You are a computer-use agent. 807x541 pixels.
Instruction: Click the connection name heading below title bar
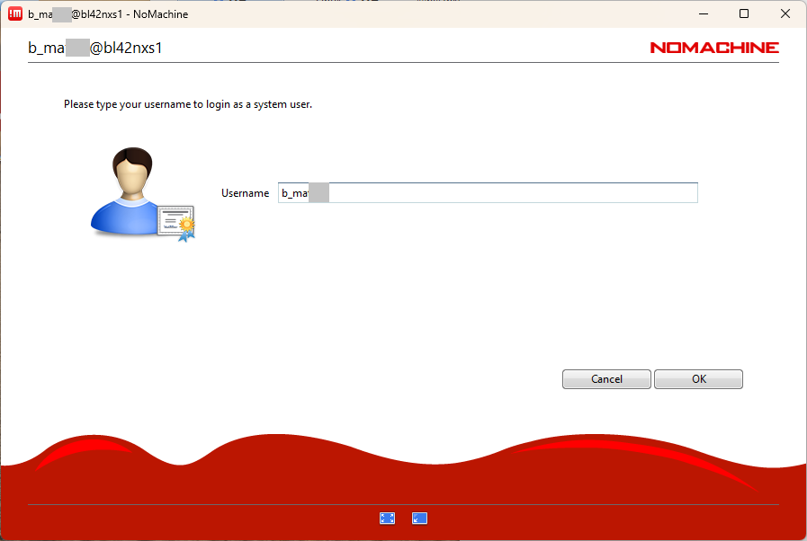click(x=94, y=49)
